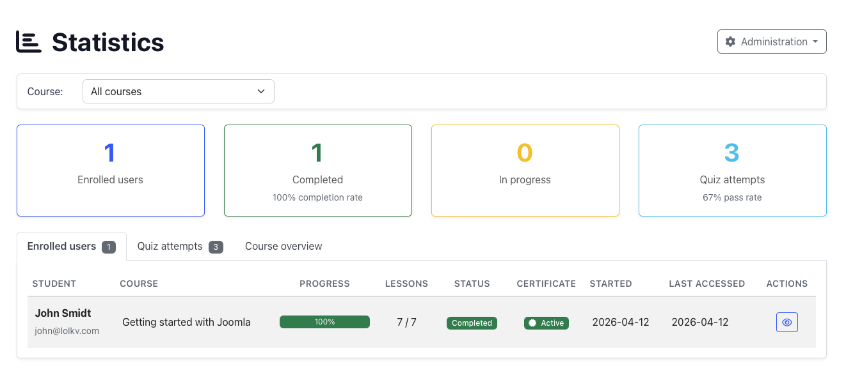Image resolution: width=846 pixels, height=373 pixels.
Task: Click the Quiz attempts count badge 3
Action: coord(216,247)
